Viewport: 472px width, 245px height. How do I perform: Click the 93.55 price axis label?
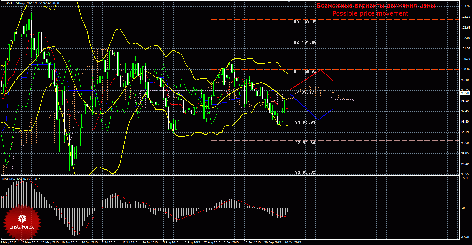pos(464,174)
